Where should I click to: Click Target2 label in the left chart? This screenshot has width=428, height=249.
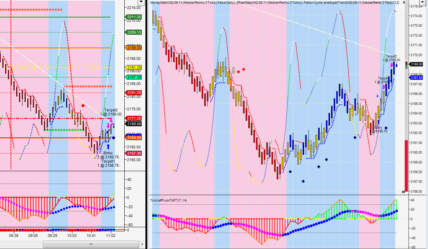point(111,110)
